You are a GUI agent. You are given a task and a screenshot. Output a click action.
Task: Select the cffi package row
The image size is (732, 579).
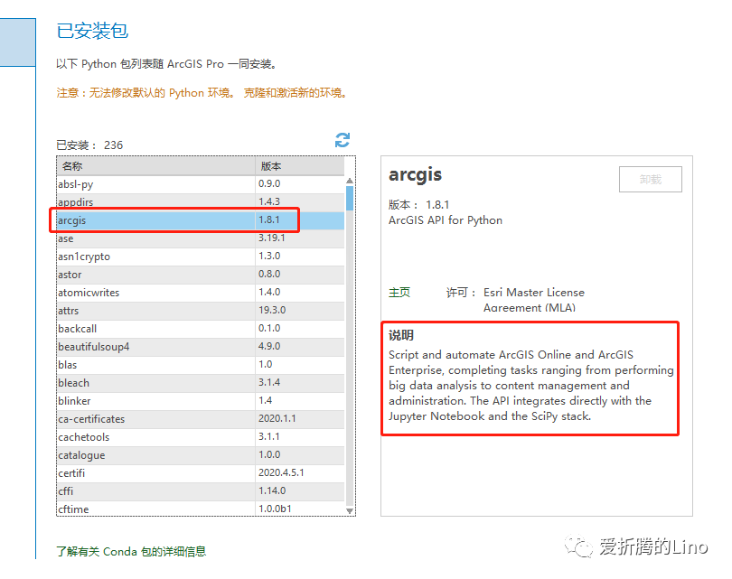(201, 491)
